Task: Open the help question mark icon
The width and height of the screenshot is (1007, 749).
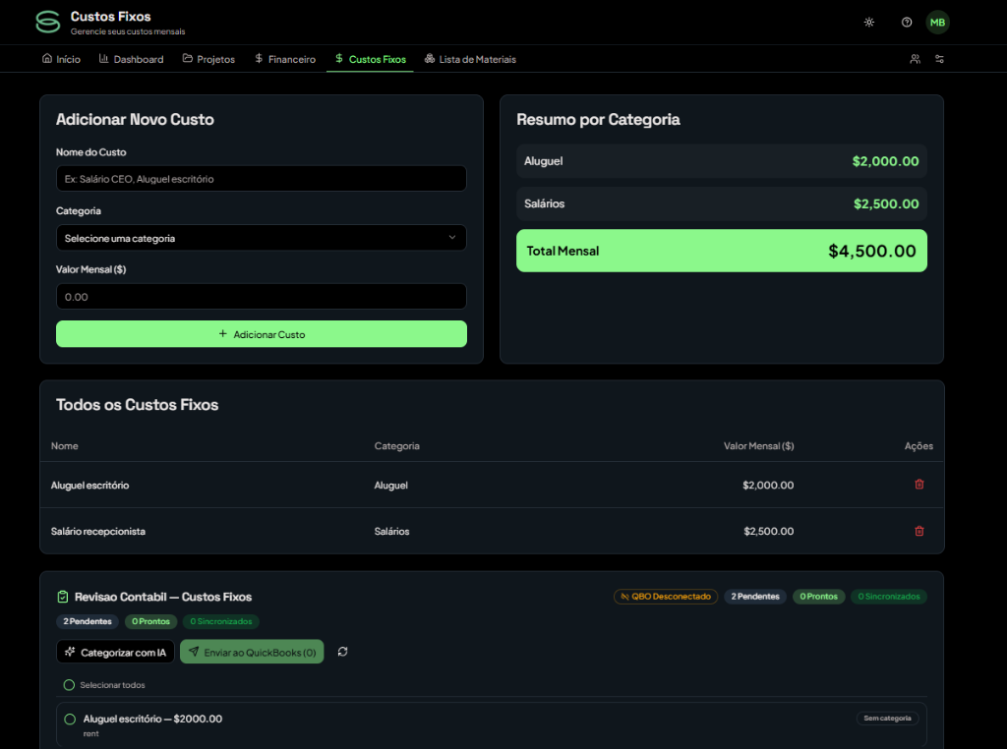Action: point(906,23)
